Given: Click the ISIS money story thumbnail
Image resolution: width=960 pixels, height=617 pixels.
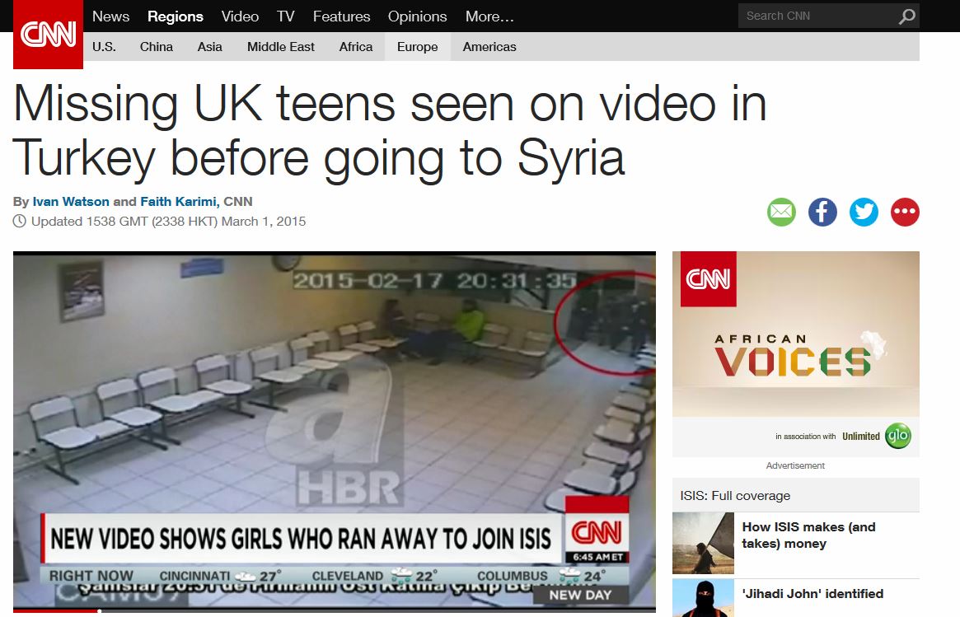Looking at the screenshot, I should click(x=703, y=543).
